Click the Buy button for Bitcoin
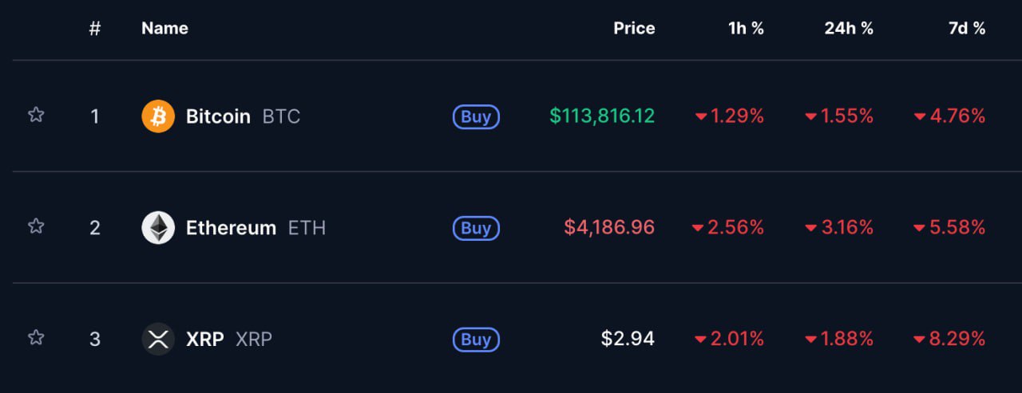The image size is (1022, 393). [476, 116]
